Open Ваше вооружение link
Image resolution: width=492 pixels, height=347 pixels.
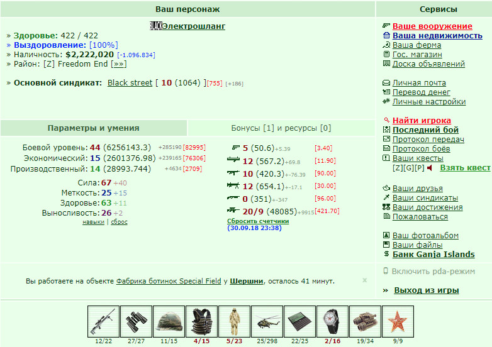click(x=432, y=26)
